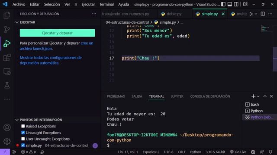Image resolution: width=277 pixels, height=155 pixels.
Task: Click the status bar icon left of the bell
Action: [262, 152]
